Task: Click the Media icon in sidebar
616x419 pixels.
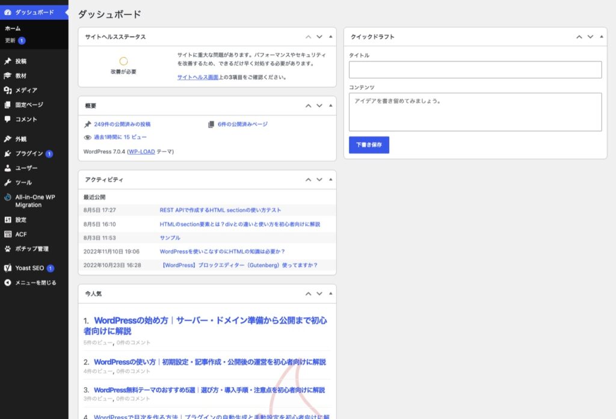Action: pyautogui.click(x=7, y=90)
